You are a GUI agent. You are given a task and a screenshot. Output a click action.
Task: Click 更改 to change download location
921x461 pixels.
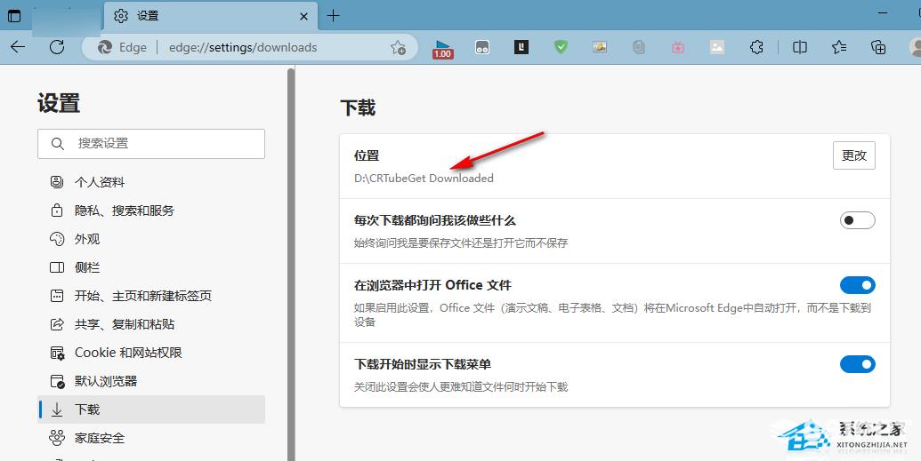tap(854, 155)
